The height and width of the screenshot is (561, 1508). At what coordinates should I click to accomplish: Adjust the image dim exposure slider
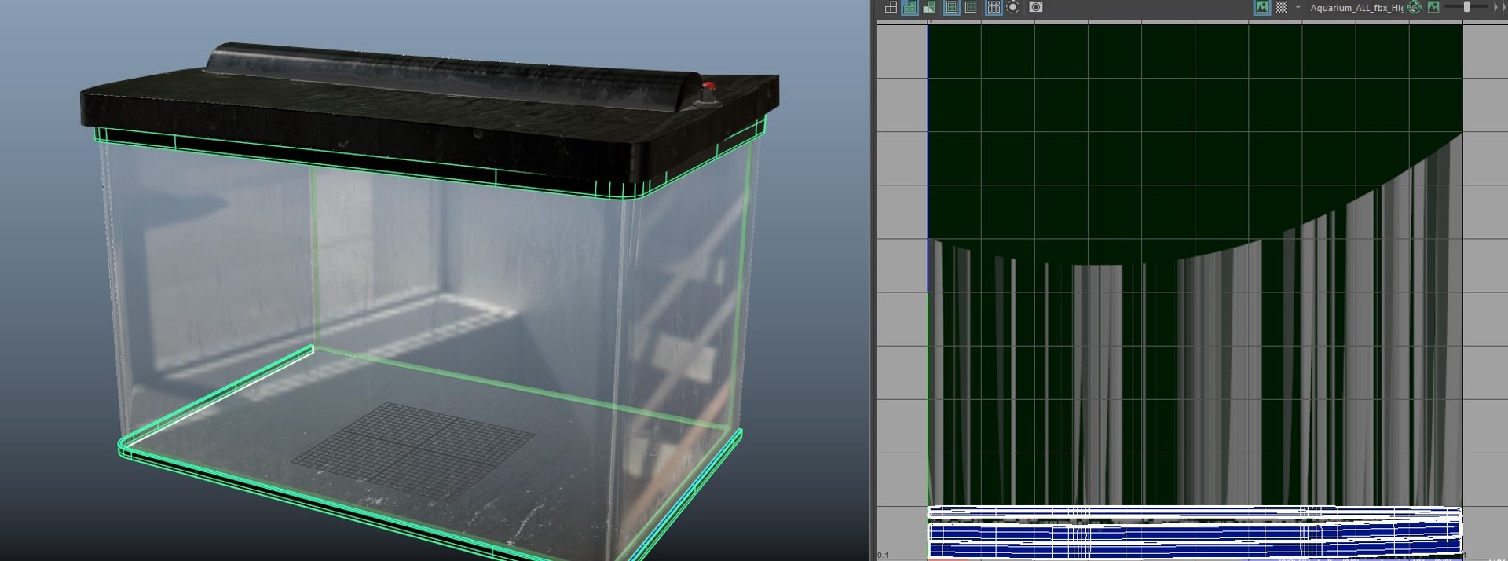1466,7
